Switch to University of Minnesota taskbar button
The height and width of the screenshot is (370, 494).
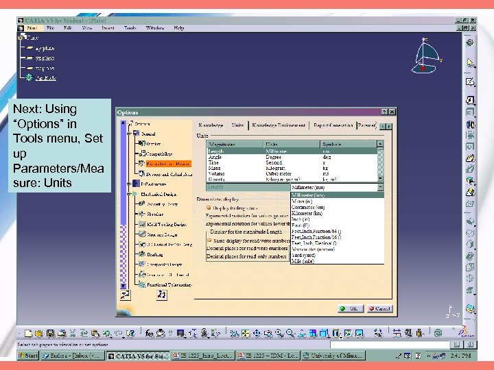333,356
